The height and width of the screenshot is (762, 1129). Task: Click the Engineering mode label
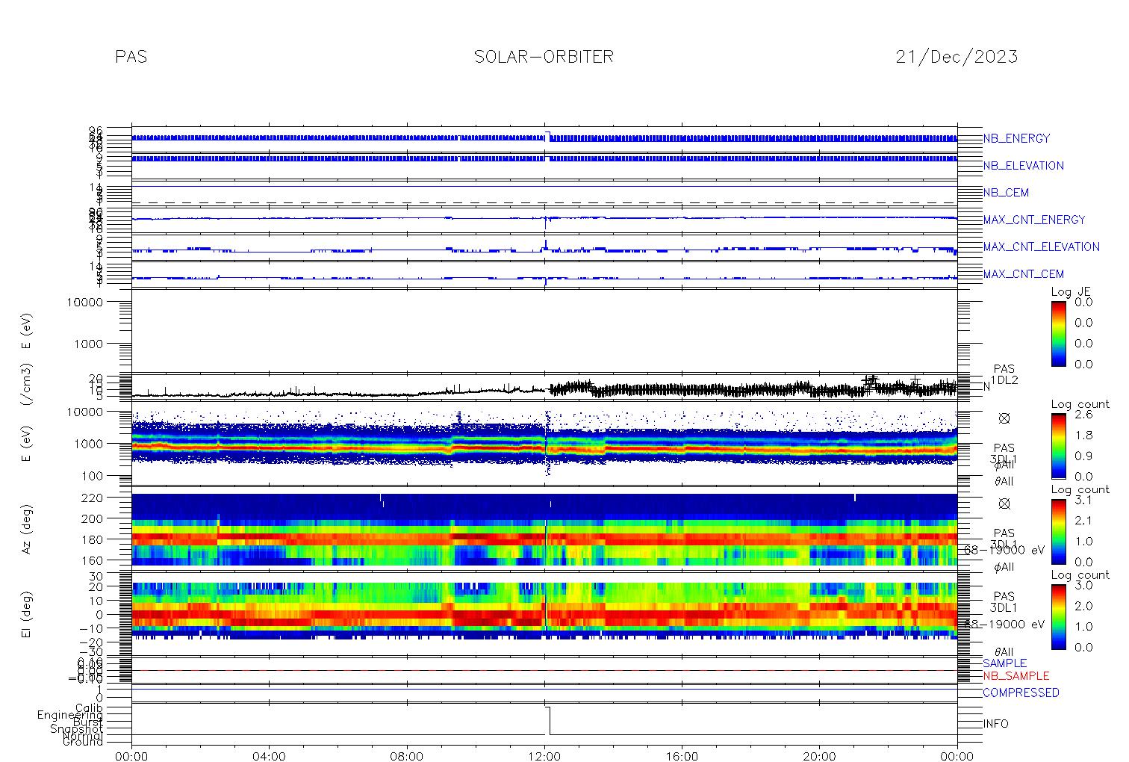coord(70,716)
